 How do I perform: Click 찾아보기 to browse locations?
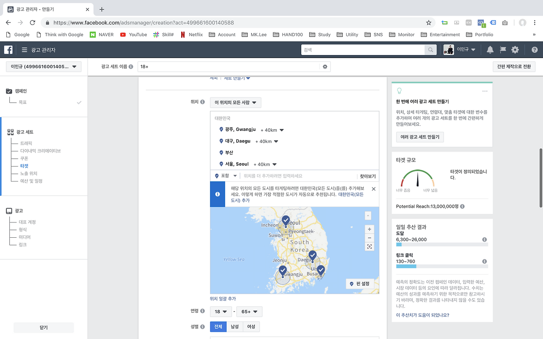[x=368, y=176]
